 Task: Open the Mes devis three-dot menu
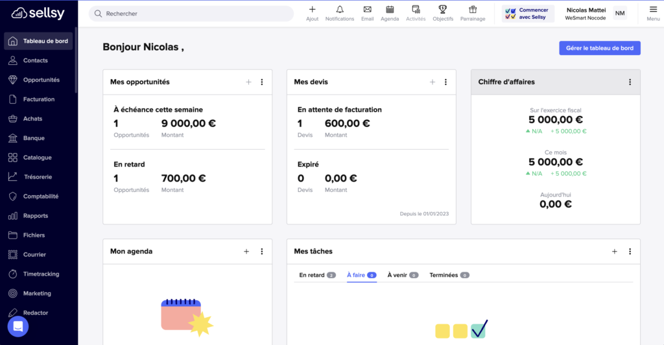445,82
